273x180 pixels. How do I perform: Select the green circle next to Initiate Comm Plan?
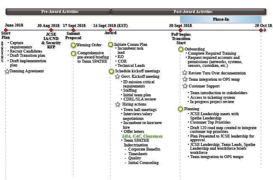(x=111, y=45)
